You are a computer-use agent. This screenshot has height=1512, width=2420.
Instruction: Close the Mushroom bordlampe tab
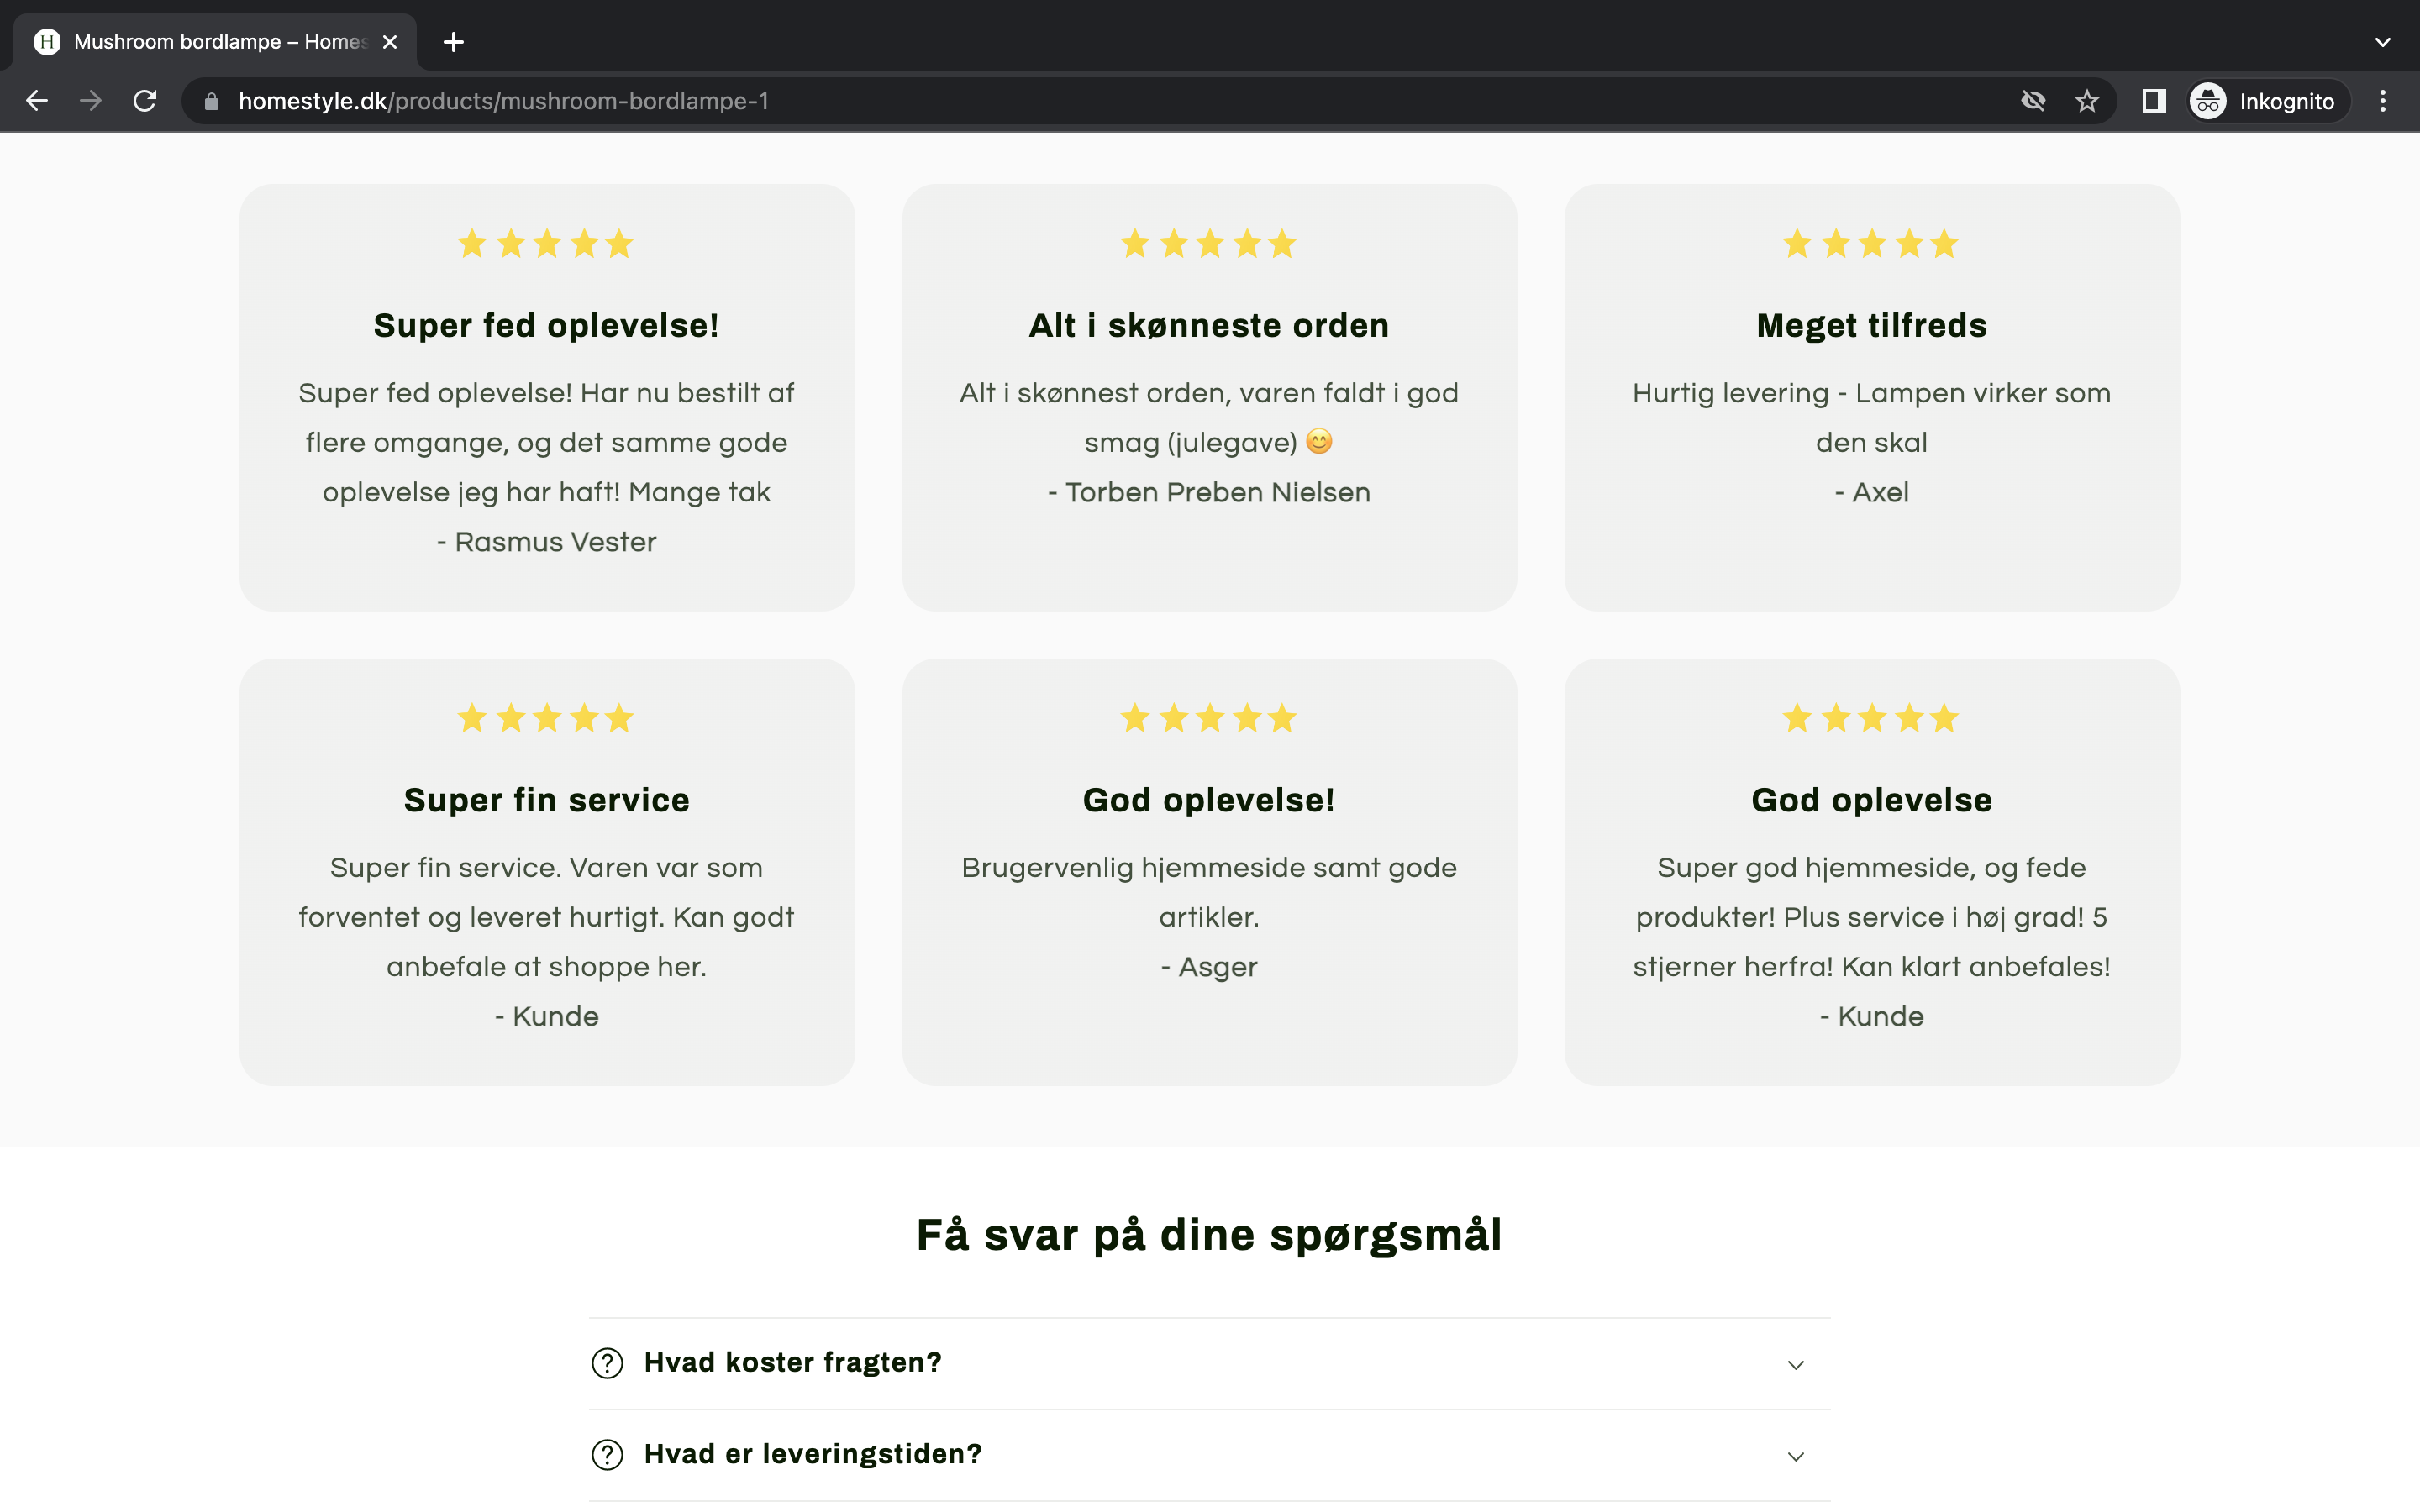[x=390, y=42]
